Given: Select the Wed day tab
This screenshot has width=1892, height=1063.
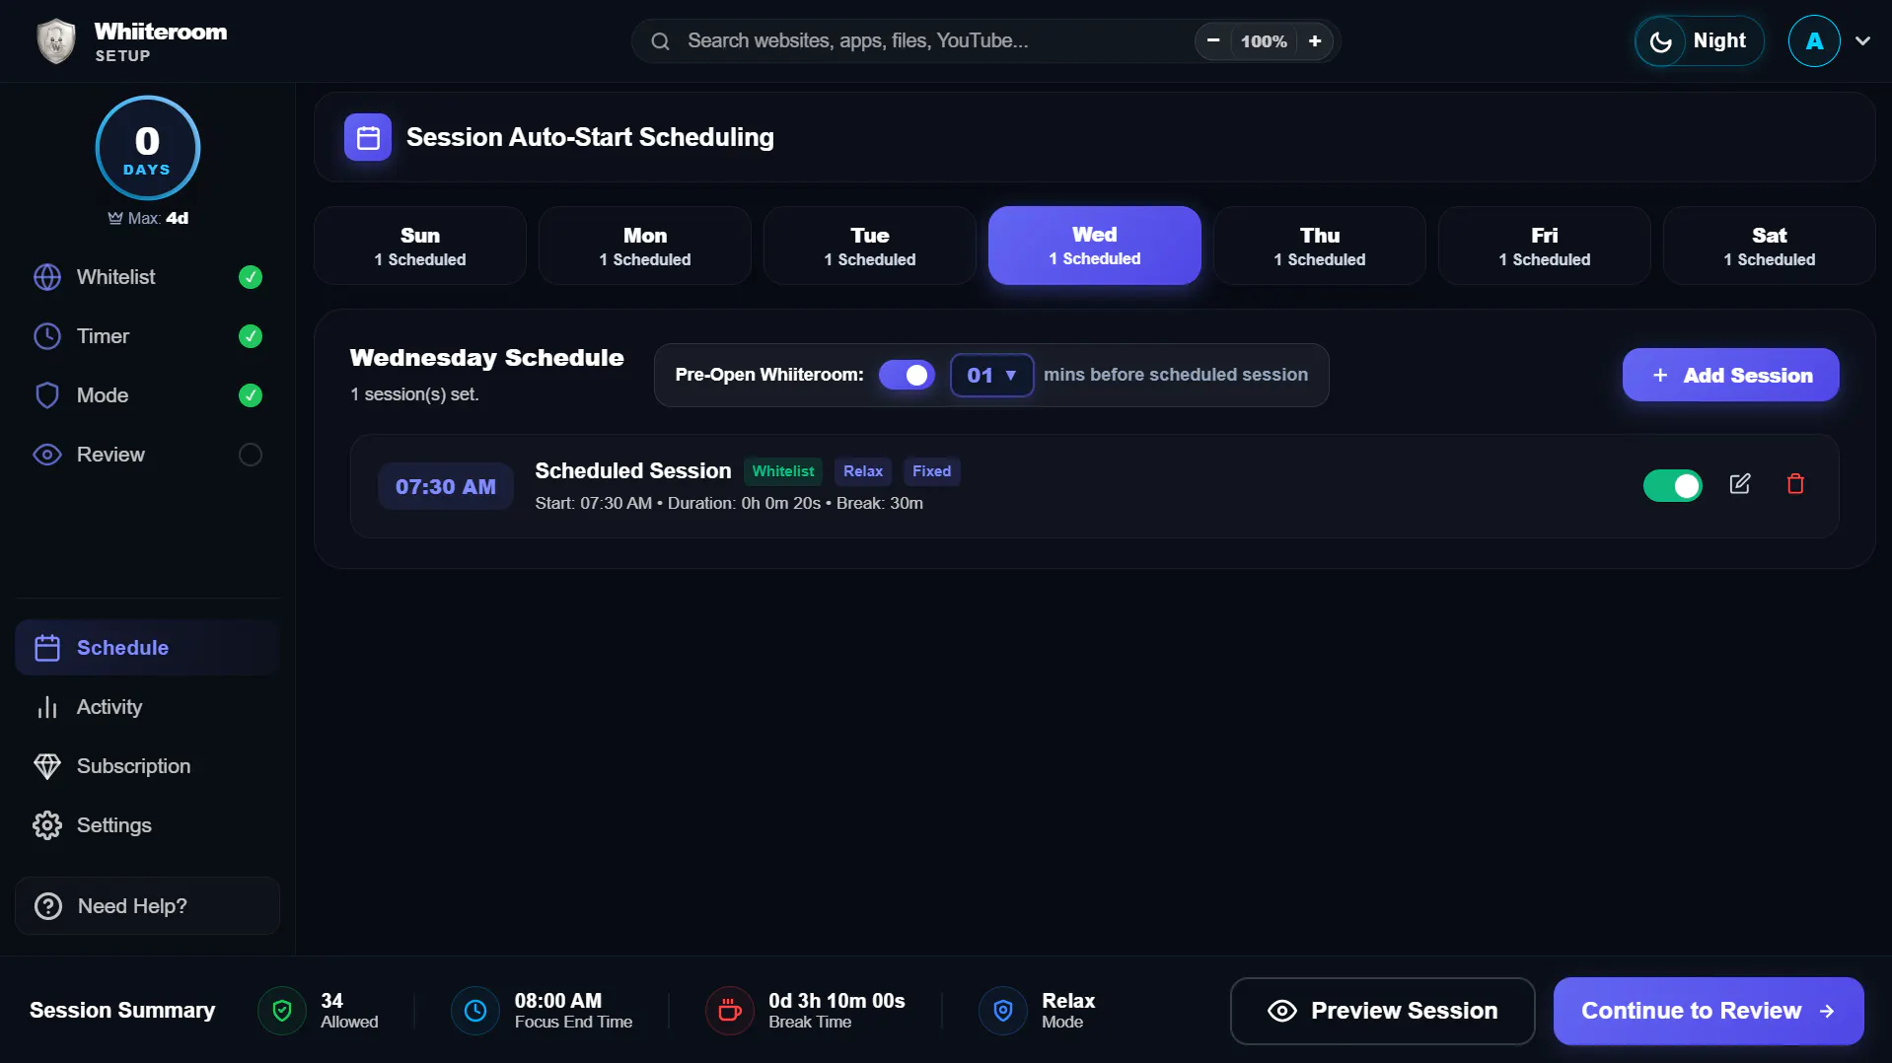Looking at the screenshot, I should point(1095,246).
